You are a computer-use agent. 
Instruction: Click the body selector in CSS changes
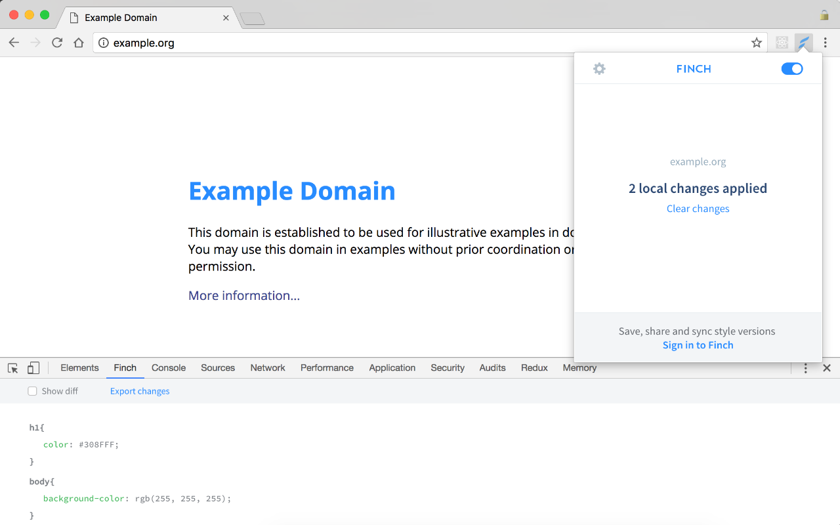tap(42, 482)
